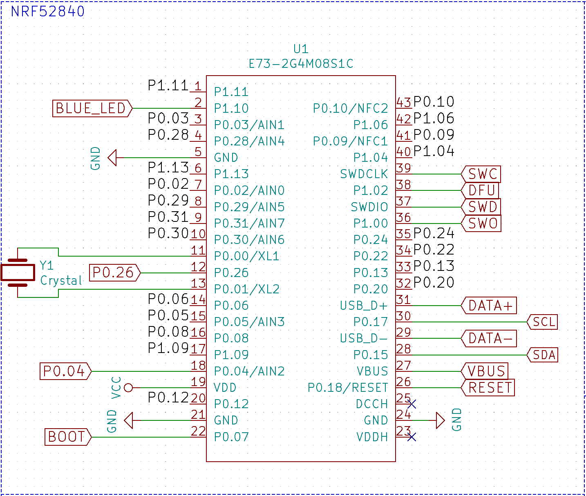Image resolution: width=586 pixels, height=496 pixels.
Task: Click the P0.30 net label at pin 10
Action: click(x=168, y=233)
